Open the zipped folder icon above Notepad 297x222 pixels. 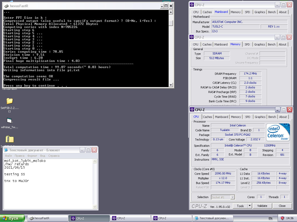tap(10, 139)
